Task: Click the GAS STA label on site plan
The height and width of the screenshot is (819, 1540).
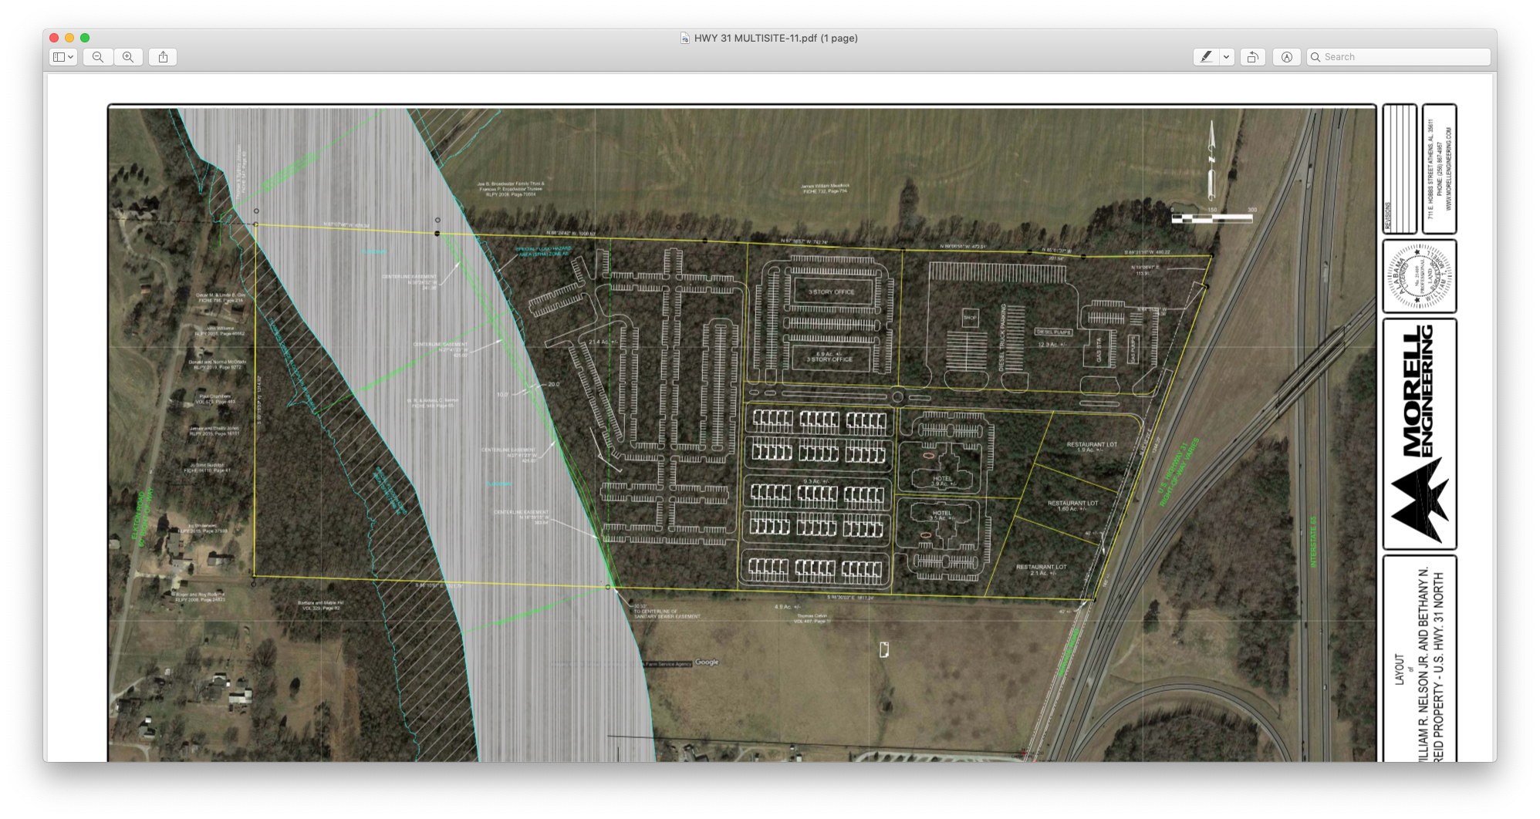Action: 1099,349
